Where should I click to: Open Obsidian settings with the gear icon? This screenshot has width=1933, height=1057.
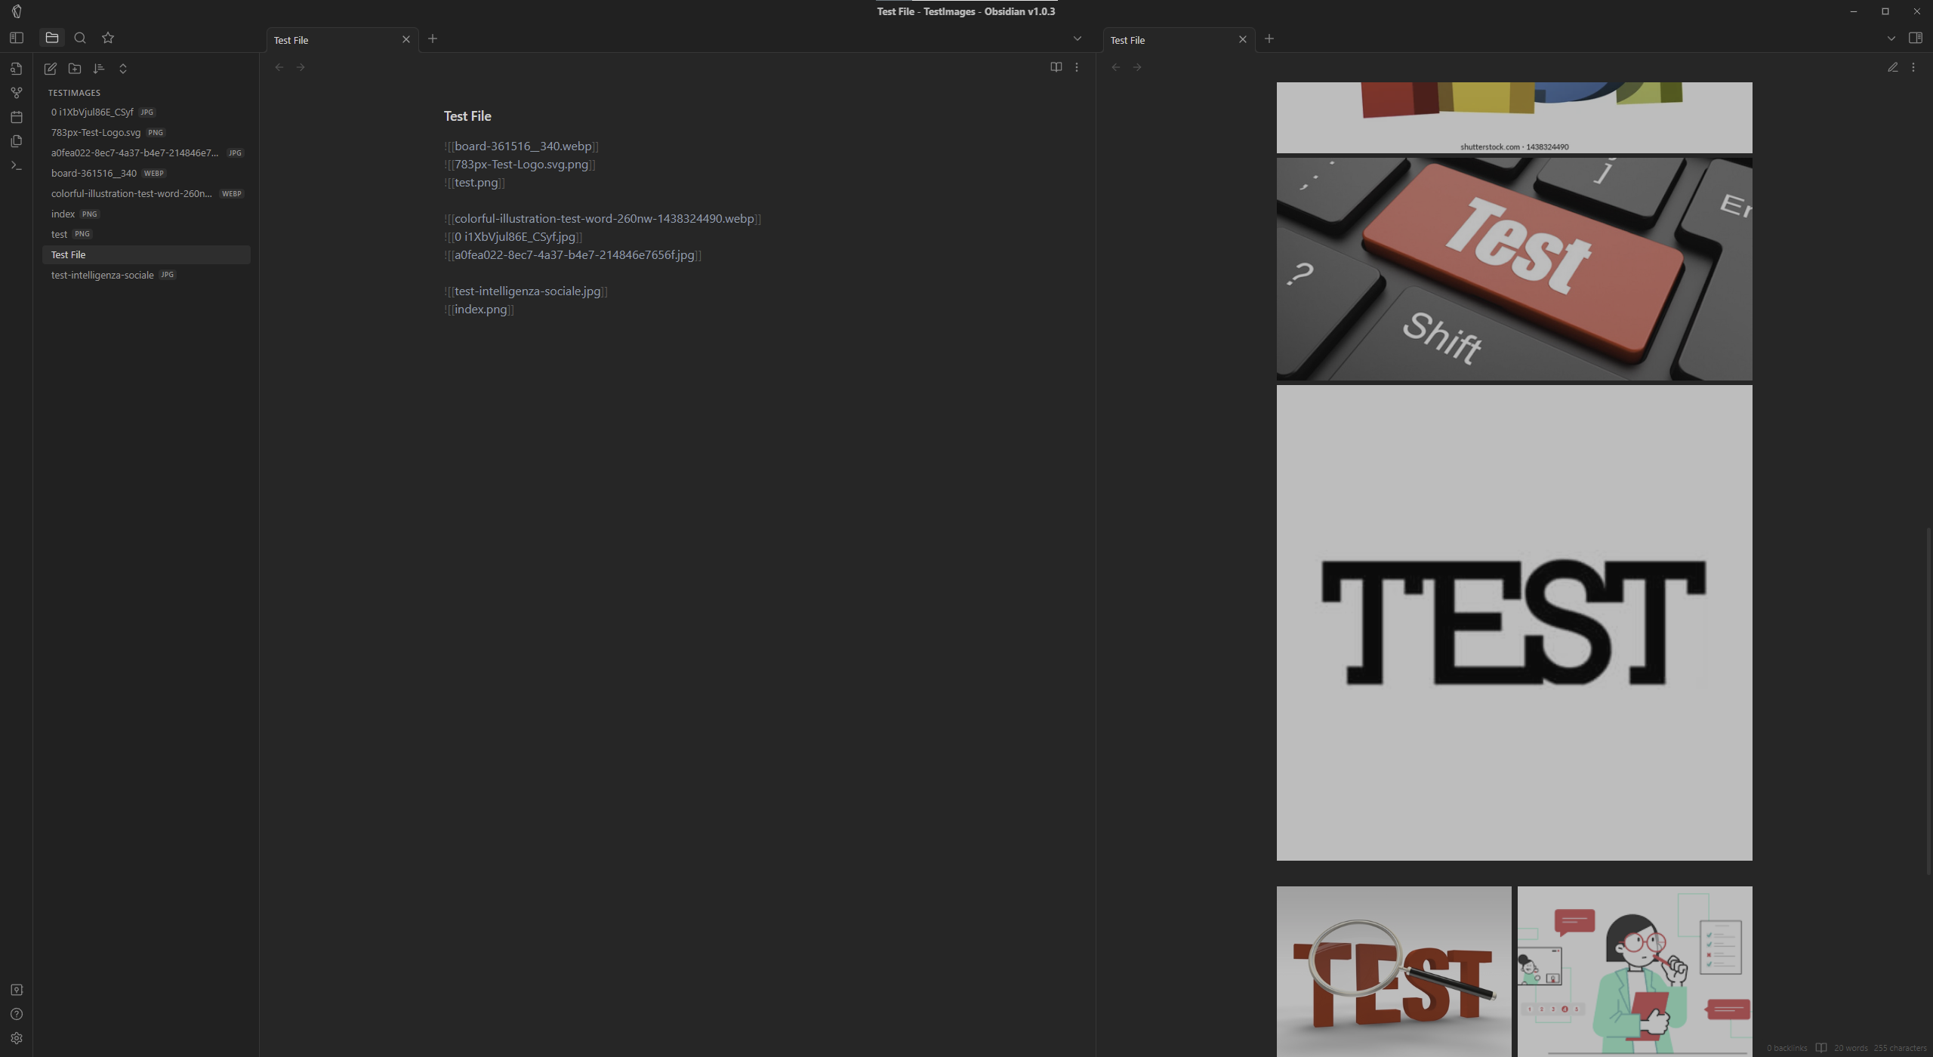[16, 1038]
